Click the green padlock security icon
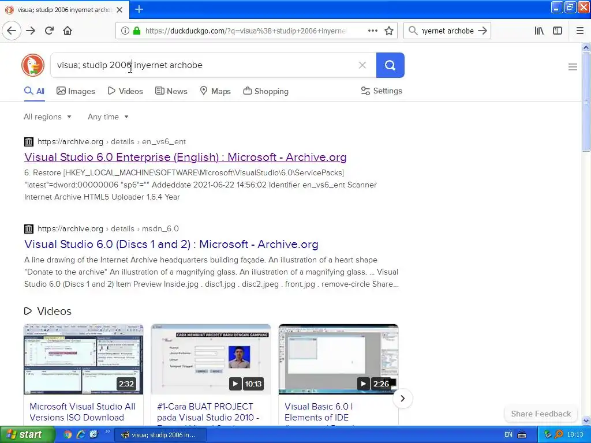 point(137,31)
